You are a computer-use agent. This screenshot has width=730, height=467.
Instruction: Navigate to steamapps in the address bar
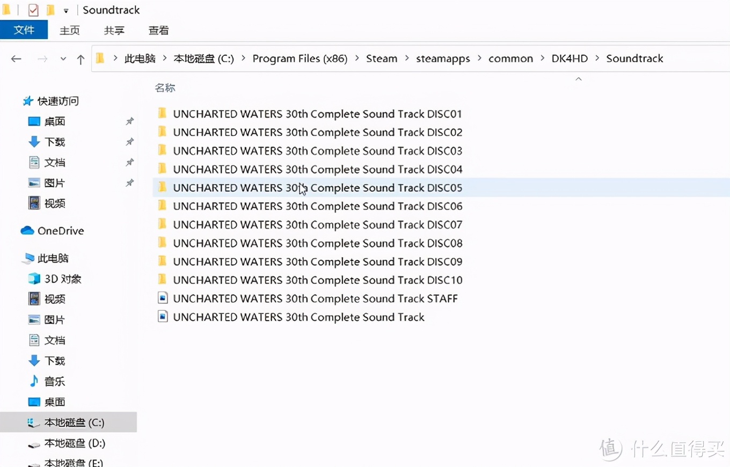443,59
